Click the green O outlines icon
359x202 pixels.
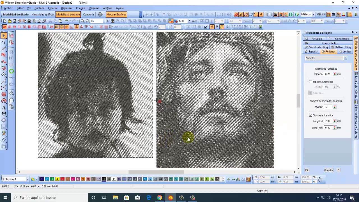click(x=290, y=15)
